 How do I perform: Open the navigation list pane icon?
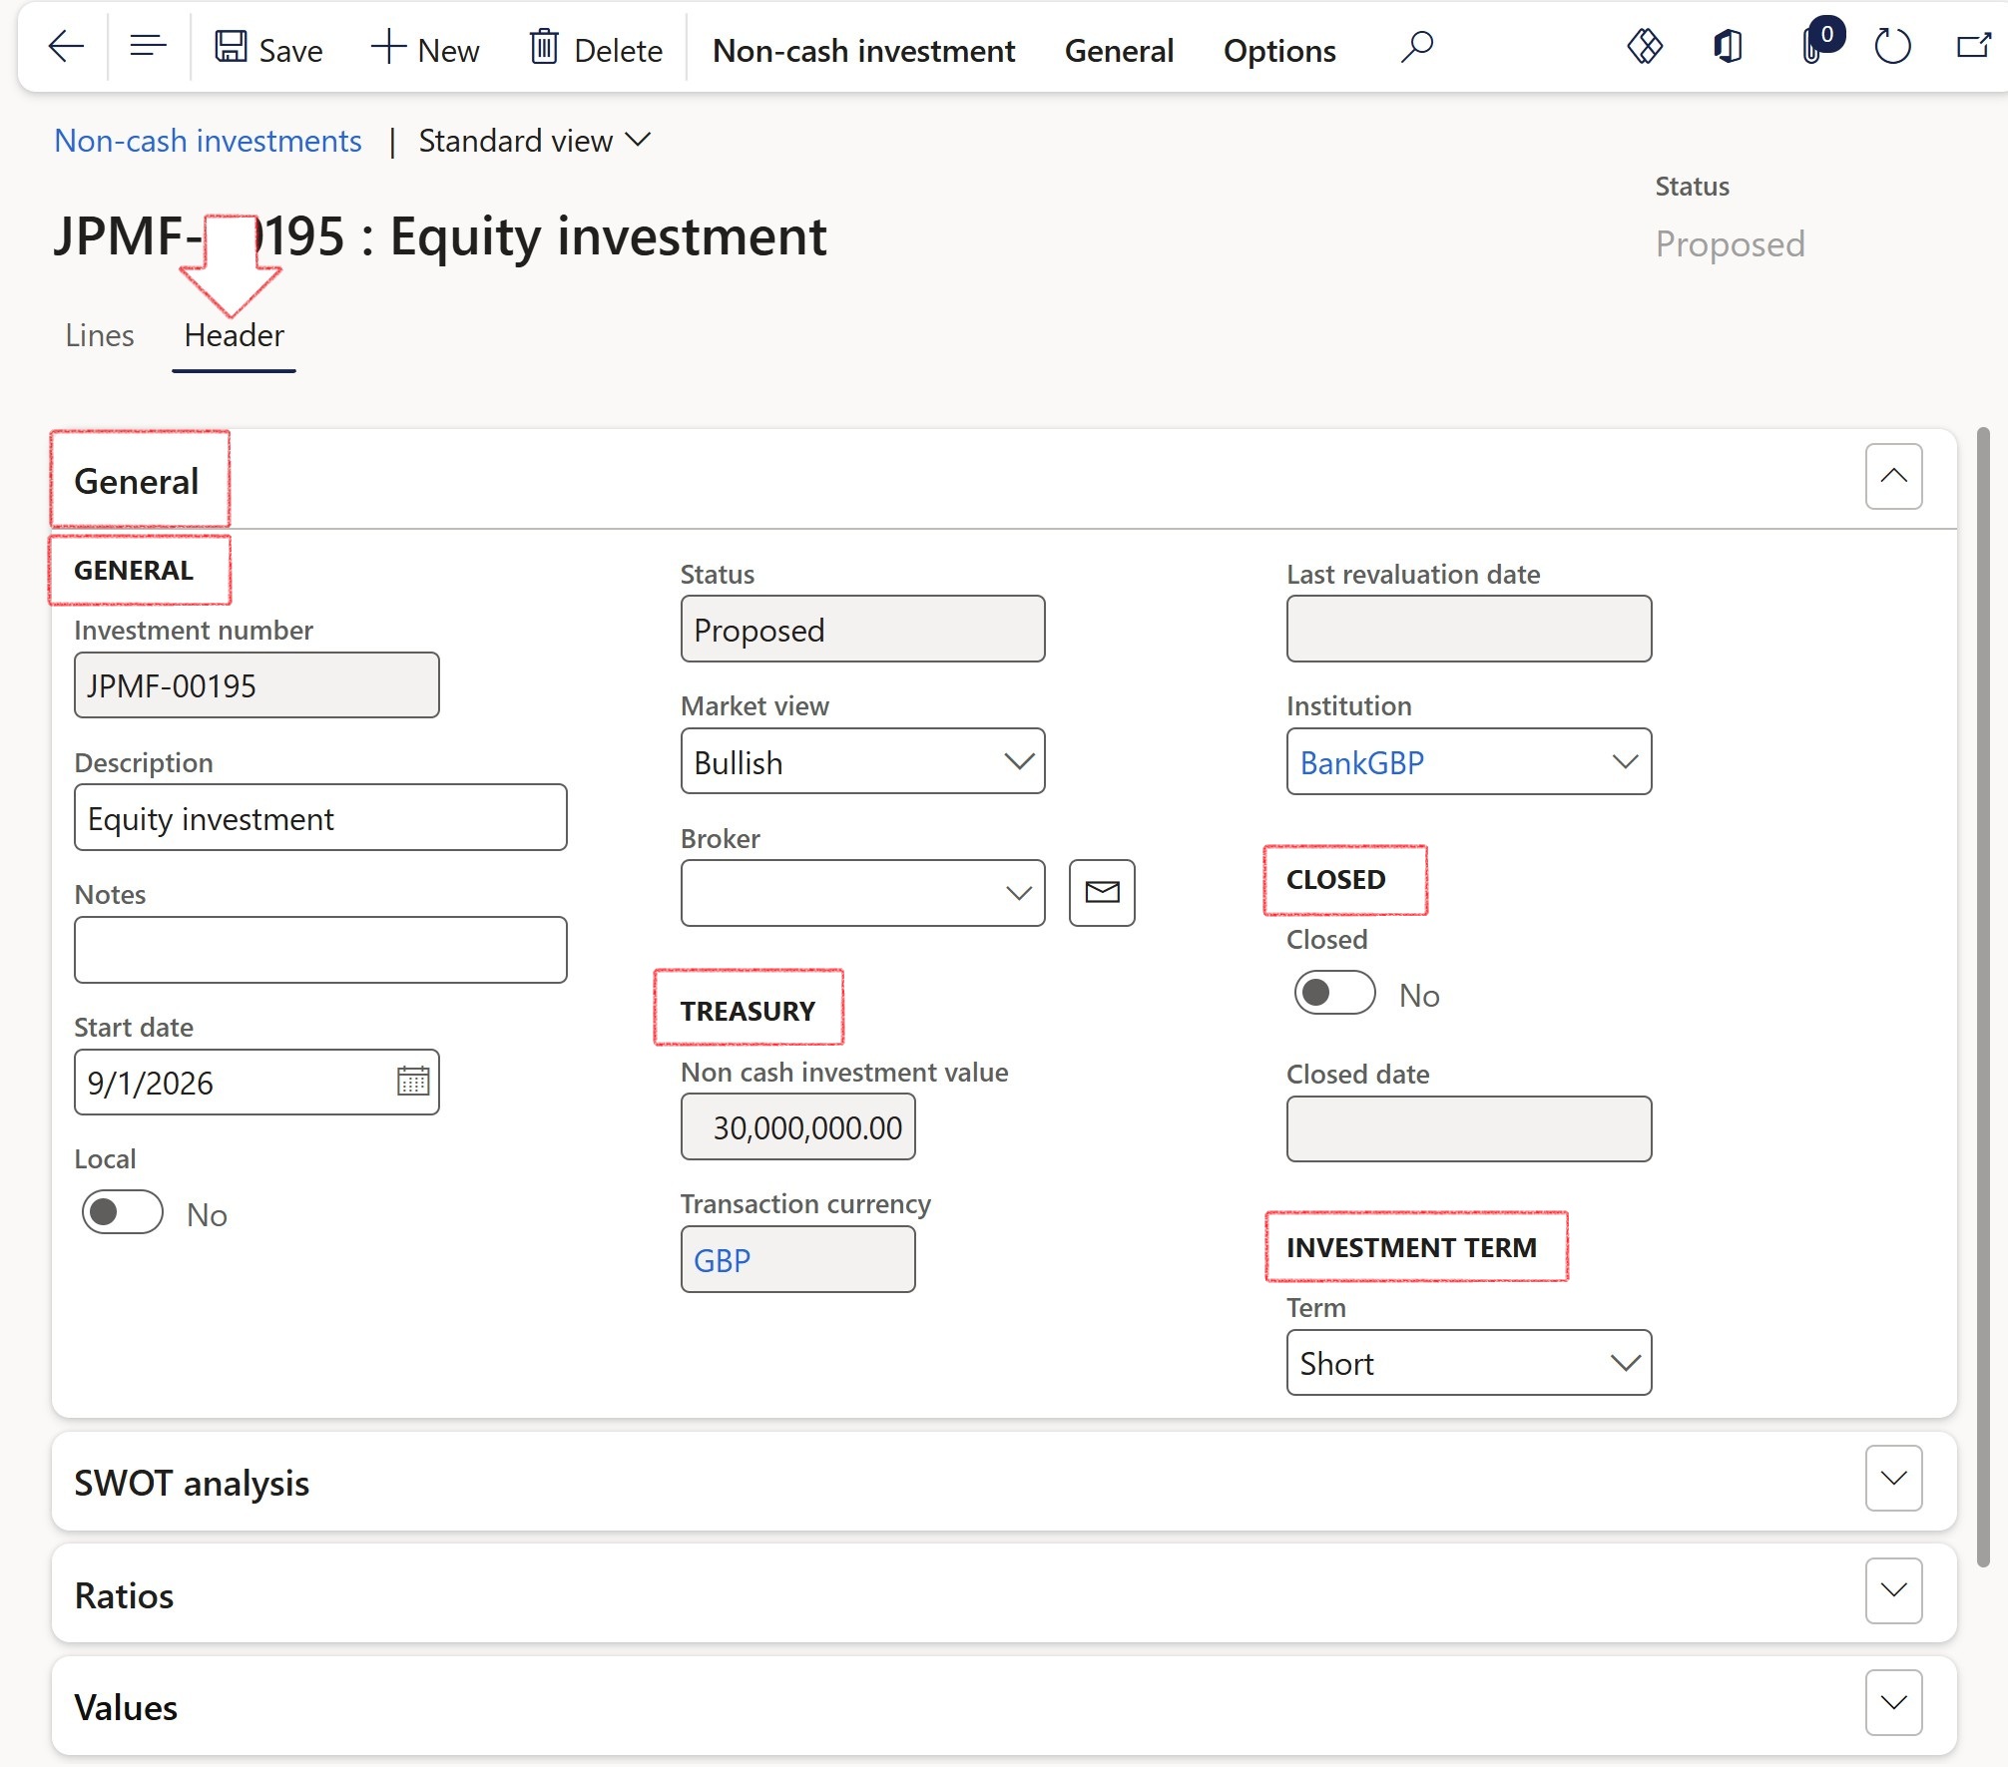[x=148, y=47]
